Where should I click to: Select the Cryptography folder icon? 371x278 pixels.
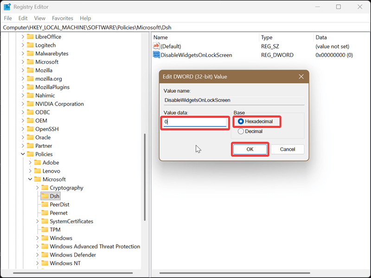coord(45,188)
